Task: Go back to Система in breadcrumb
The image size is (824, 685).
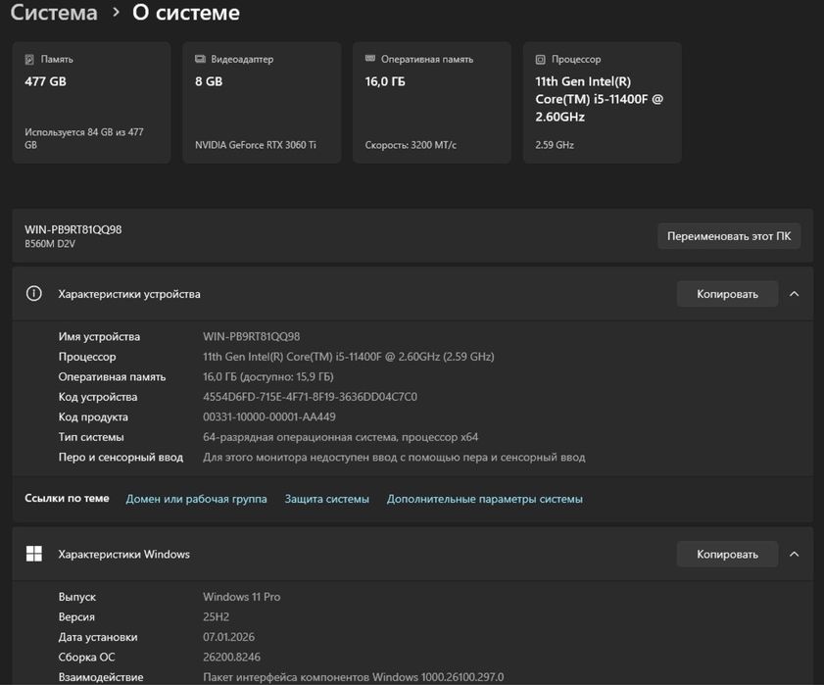Action: pyautogui.click(x=54, y=13)
